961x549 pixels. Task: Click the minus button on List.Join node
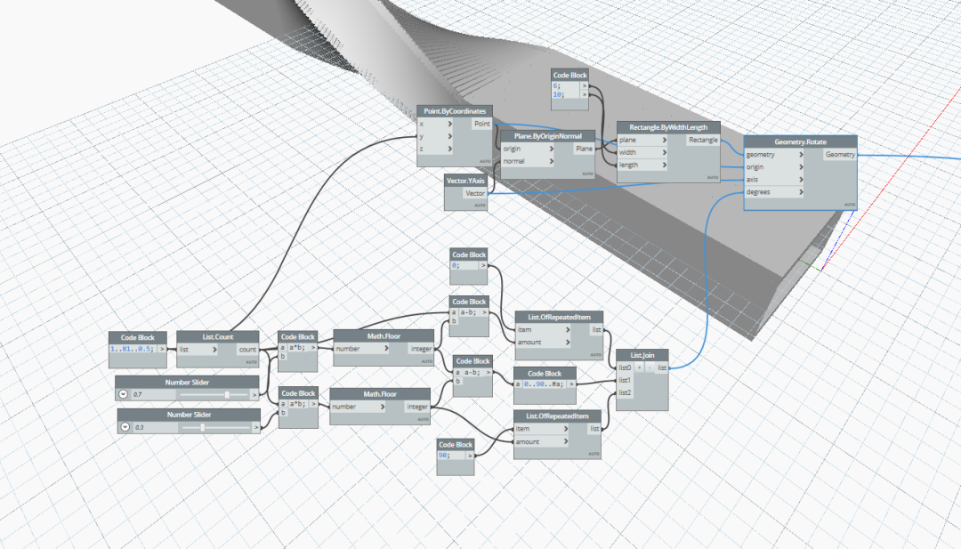pos(649,367)
